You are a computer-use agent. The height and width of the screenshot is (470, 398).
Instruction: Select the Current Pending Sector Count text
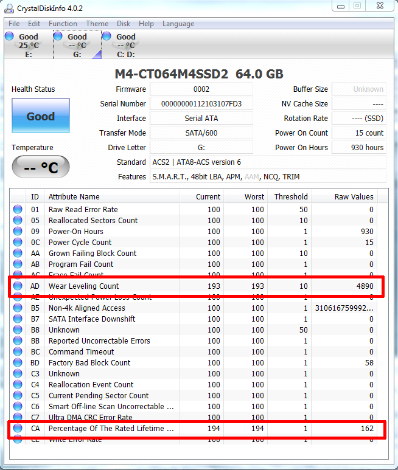pyautogui.click(x=99, y=395)
